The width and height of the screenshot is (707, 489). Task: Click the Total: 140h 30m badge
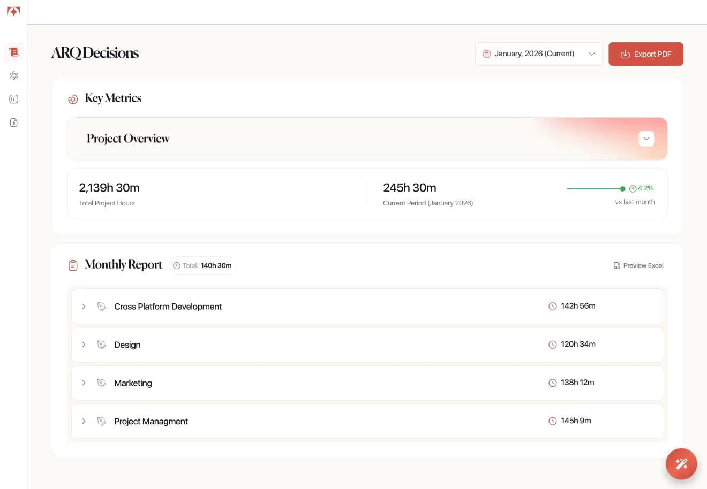pos(202,265)
